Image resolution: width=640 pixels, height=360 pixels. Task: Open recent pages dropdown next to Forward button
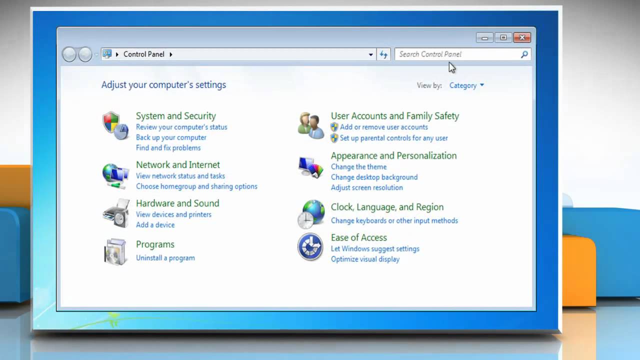coord(96,54)
